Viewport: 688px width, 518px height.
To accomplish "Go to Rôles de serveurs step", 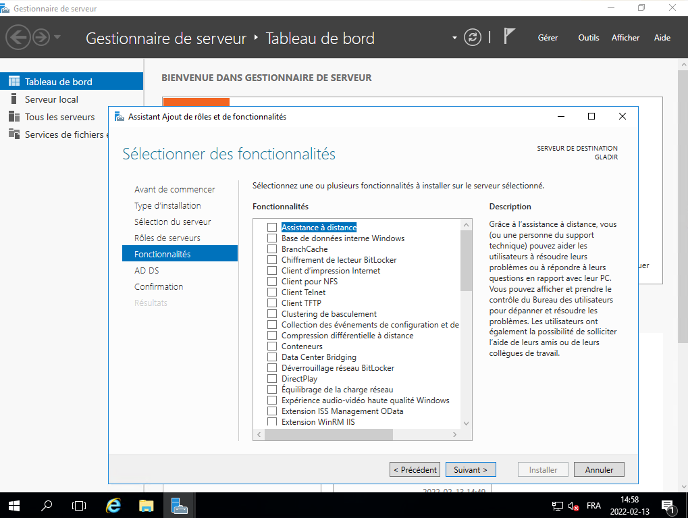I will (167, 238).
